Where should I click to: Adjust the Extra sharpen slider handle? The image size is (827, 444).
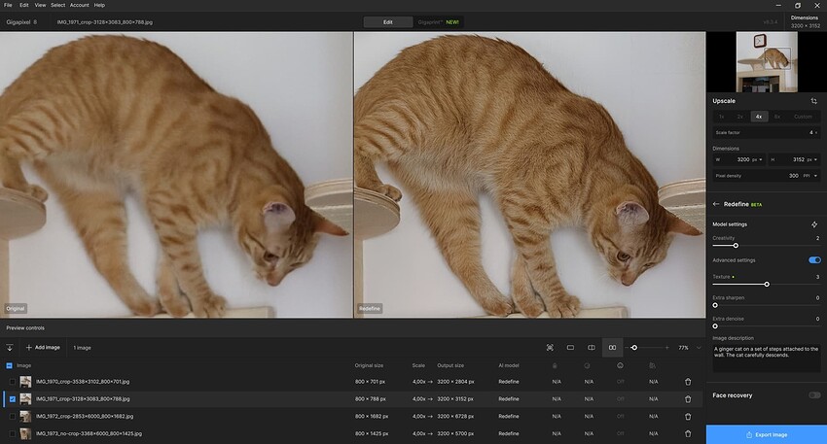pos(715,305)
